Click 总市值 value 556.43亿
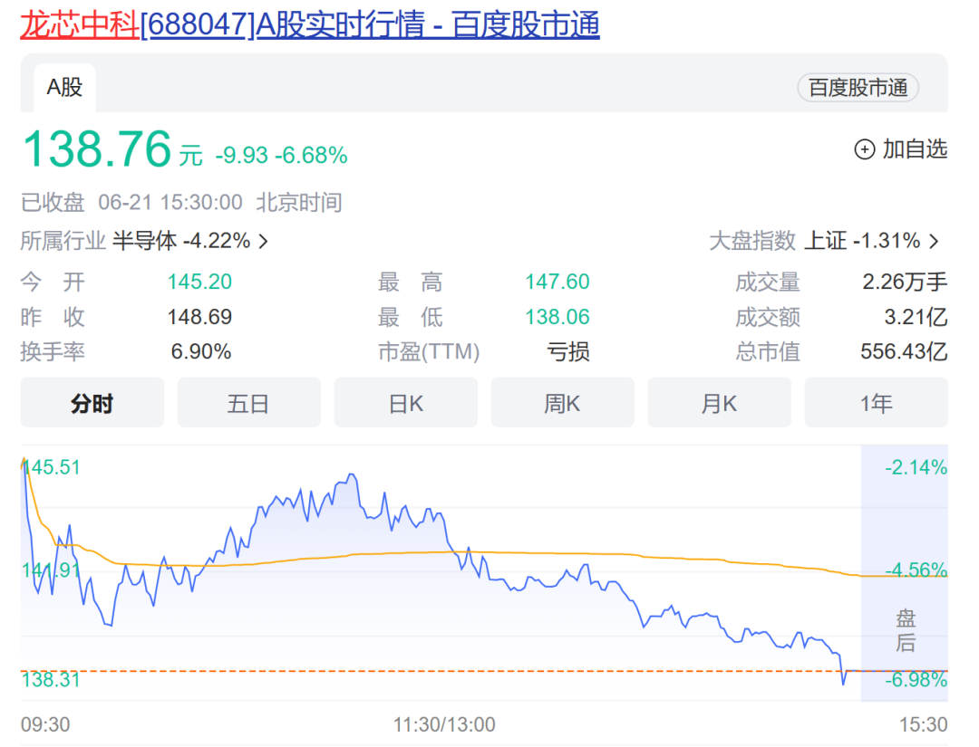Viewport: 979px width, 747px height. click(x=904, y=351)
